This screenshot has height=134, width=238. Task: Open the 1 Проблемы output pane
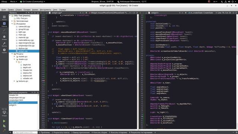click(44, 133)
